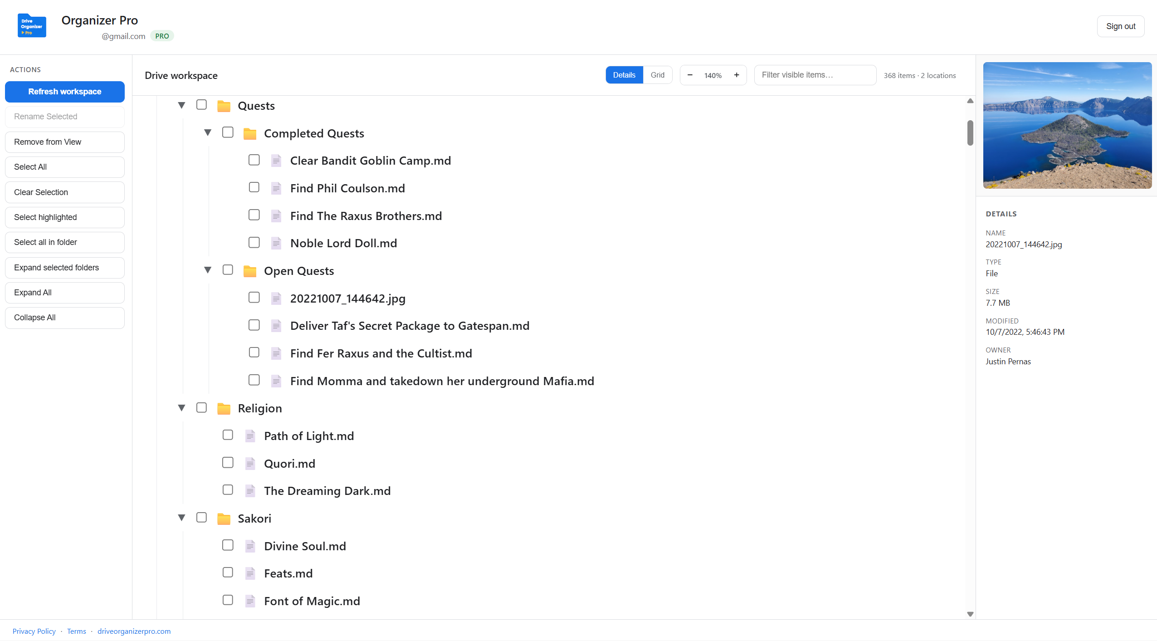Click file icon for Find Fer Raxus and the Cultist.md

[276, 353]
